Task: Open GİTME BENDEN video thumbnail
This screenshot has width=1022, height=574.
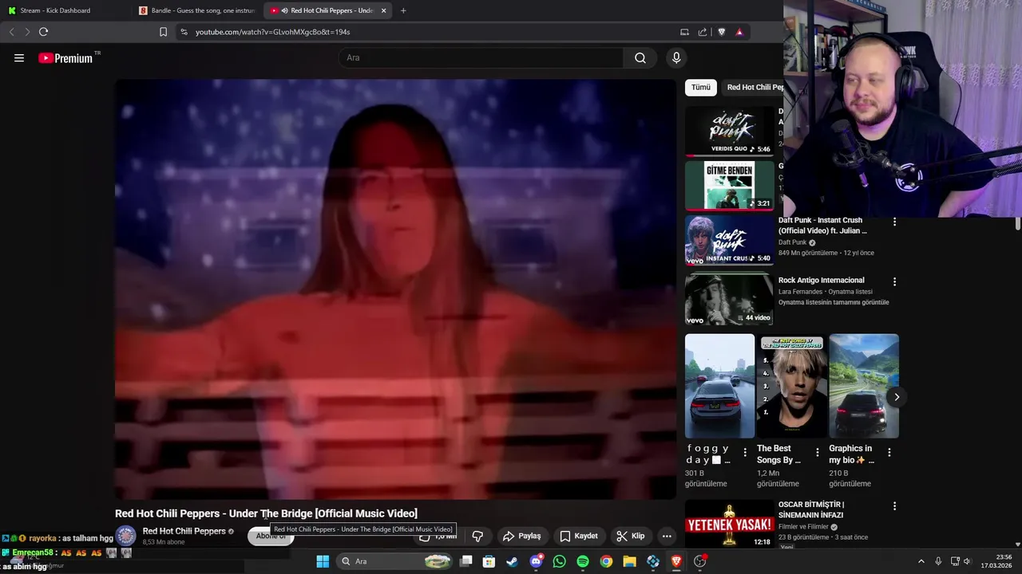Action: tap(729, 185)
